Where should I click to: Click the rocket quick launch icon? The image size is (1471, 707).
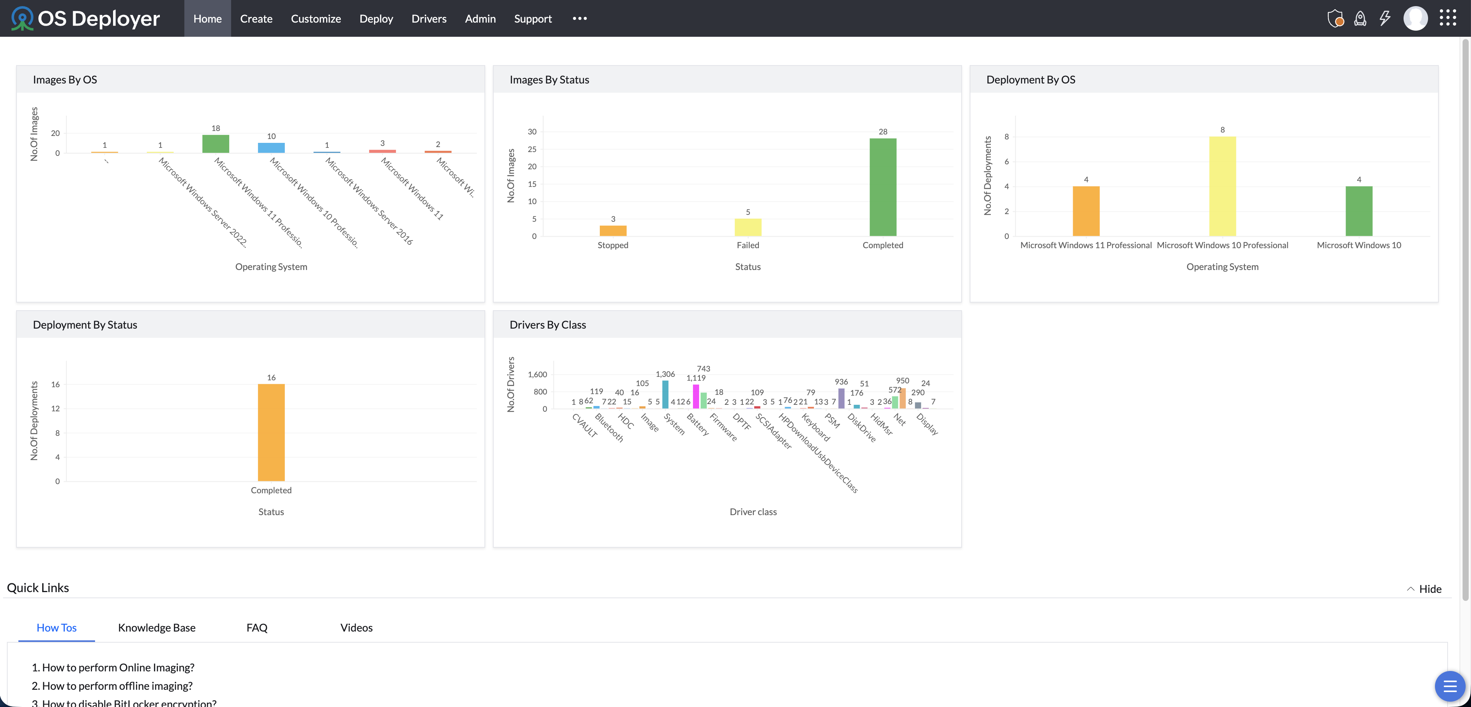tap(1360, 18)
